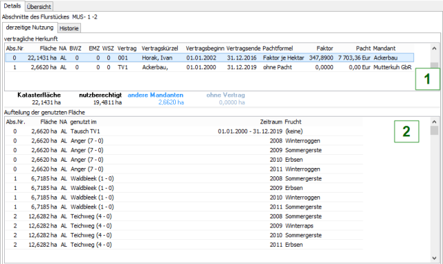
Task: Click the 01.01.2000 - 31.12.2019 period cell
Action: pos(250,131)
